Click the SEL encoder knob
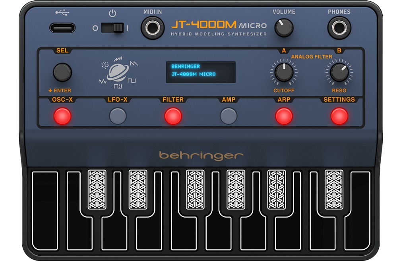Screen dimensions: 407x262 tap(62, 72)
